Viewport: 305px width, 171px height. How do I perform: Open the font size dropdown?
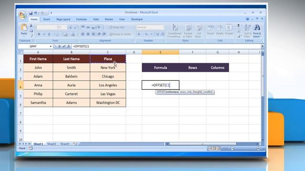(66, 28)
